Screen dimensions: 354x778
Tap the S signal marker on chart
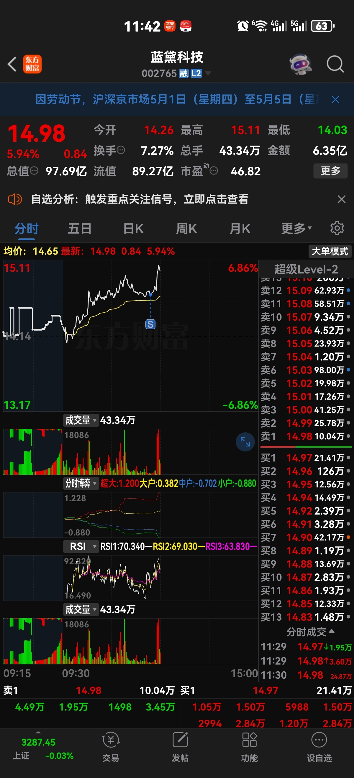point(150,324)
